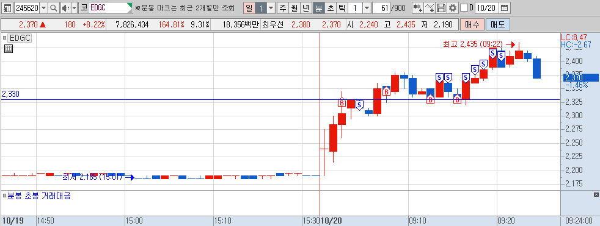Click the 9.31% value
The width and height of the screenshot is (600, 226).
pyautogui.click(x=200, y=25)
